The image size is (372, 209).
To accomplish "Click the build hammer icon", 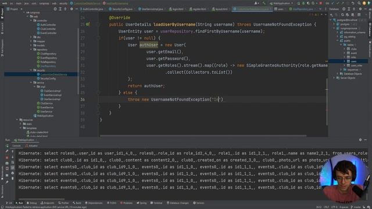I will 264,3.
